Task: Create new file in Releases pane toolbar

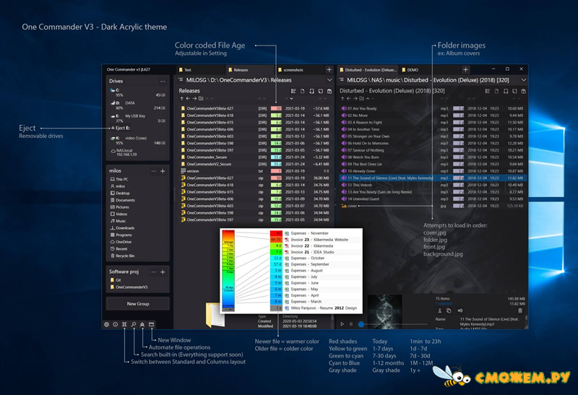Action: click(x=303, y=91)
